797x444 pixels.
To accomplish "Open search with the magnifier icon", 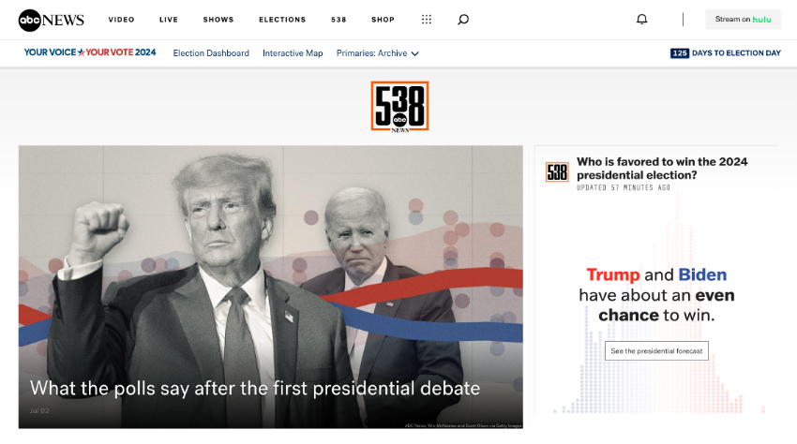I will [x=463, y=20].
